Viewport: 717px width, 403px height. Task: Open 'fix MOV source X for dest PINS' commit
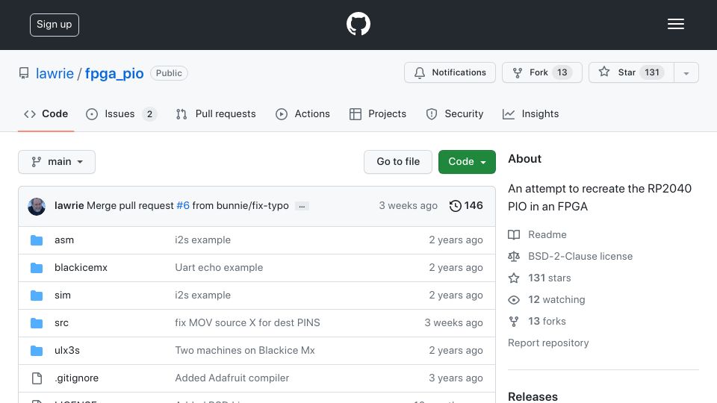(x=247, y=322)
